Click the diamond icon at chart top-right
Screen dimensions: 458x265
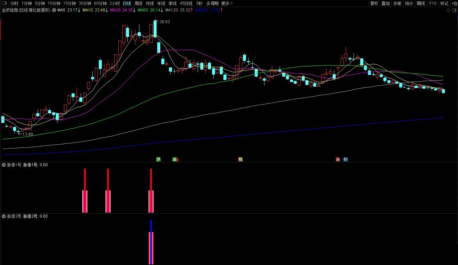(x=448, y=11)
